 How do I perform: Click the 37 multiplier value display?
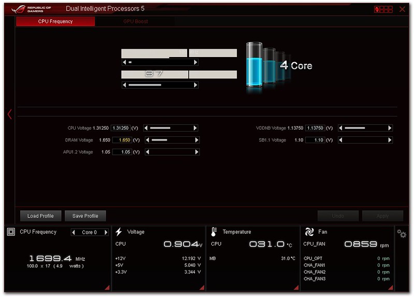pos(154,74)
